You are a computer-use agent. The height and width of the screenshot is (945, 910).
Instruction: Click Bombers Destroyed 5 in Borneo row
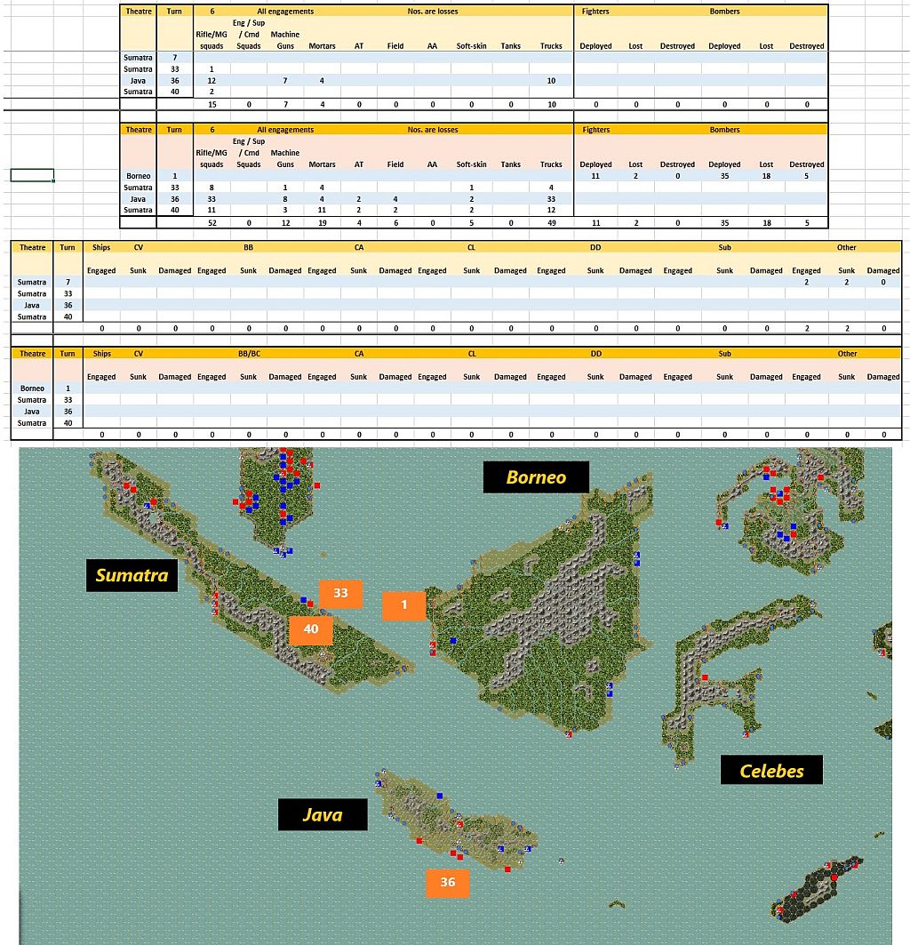806,176
